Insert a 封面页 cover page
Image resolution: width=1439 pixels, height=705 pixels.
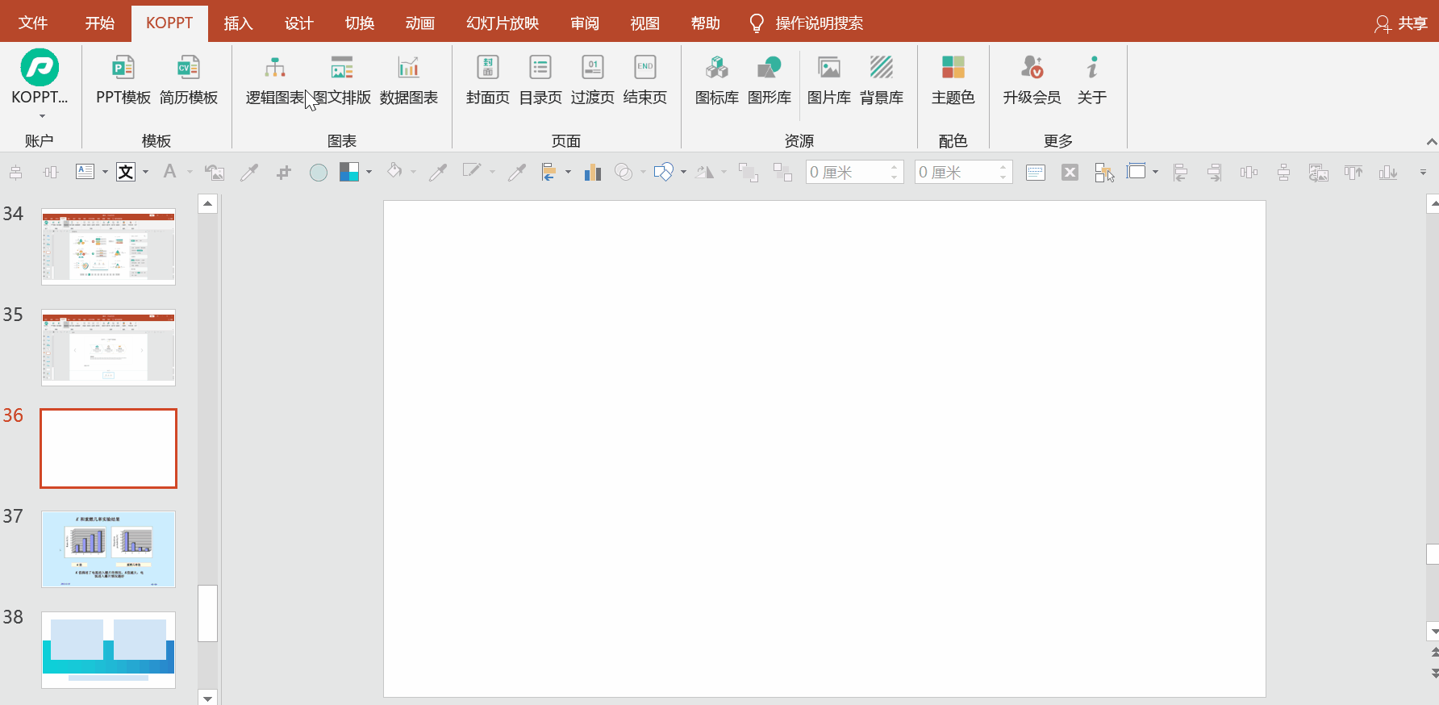click(488, 80)
